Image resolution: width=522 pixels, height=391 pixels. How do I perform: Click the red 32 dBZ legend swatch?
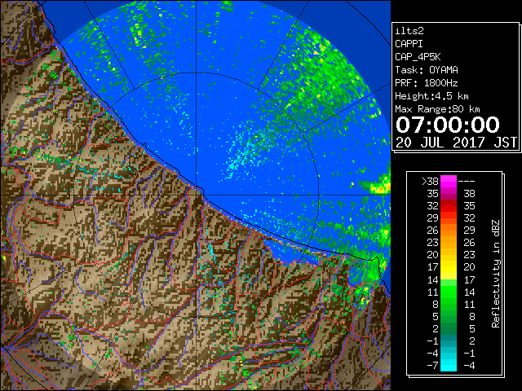click(x=449, y=206)
